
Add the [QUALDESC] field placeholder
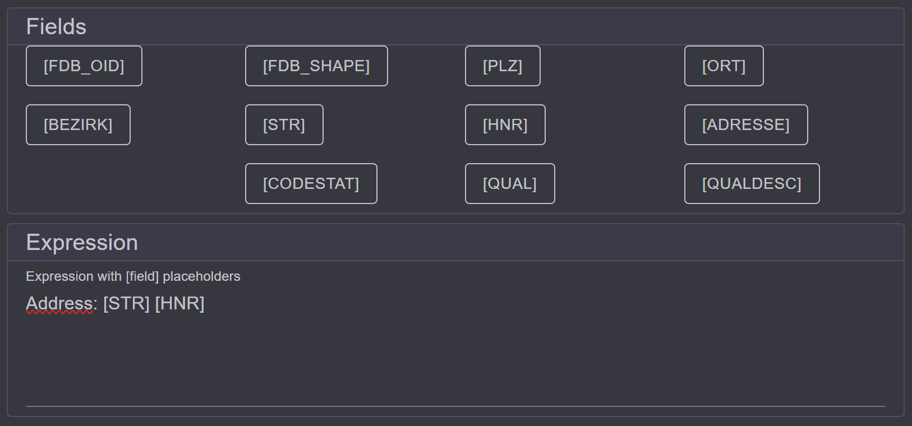[752, 184]
